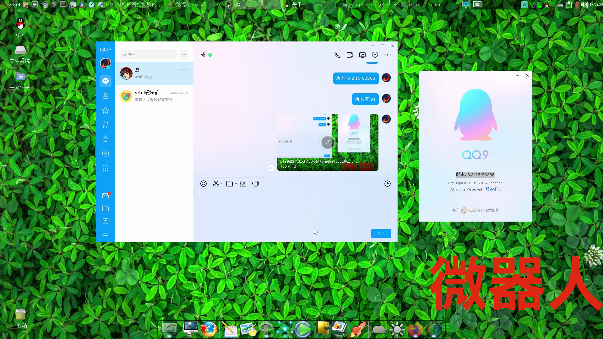Click the send file folder icon
This screenshot has height=339, width=603.
click(230, 184)
